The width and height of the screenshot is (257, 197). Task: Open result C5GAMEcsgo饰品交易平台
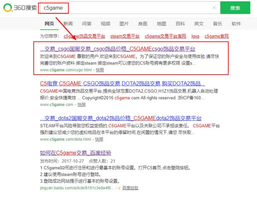coord(118,49)
